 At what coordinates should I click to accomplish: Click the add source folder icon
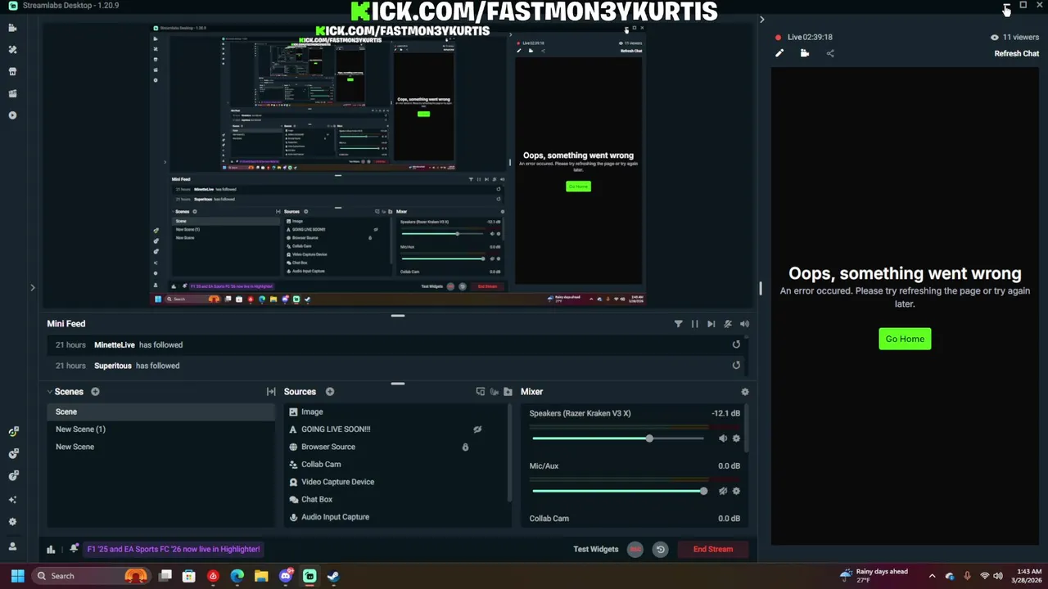[x=508, y=392]
